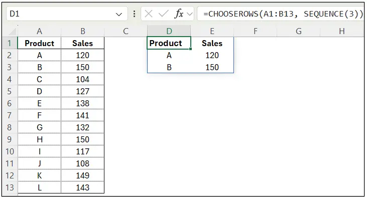
Task: Click cell A5 containing product D
Action: pyautogui.click(x=39, y=91)
